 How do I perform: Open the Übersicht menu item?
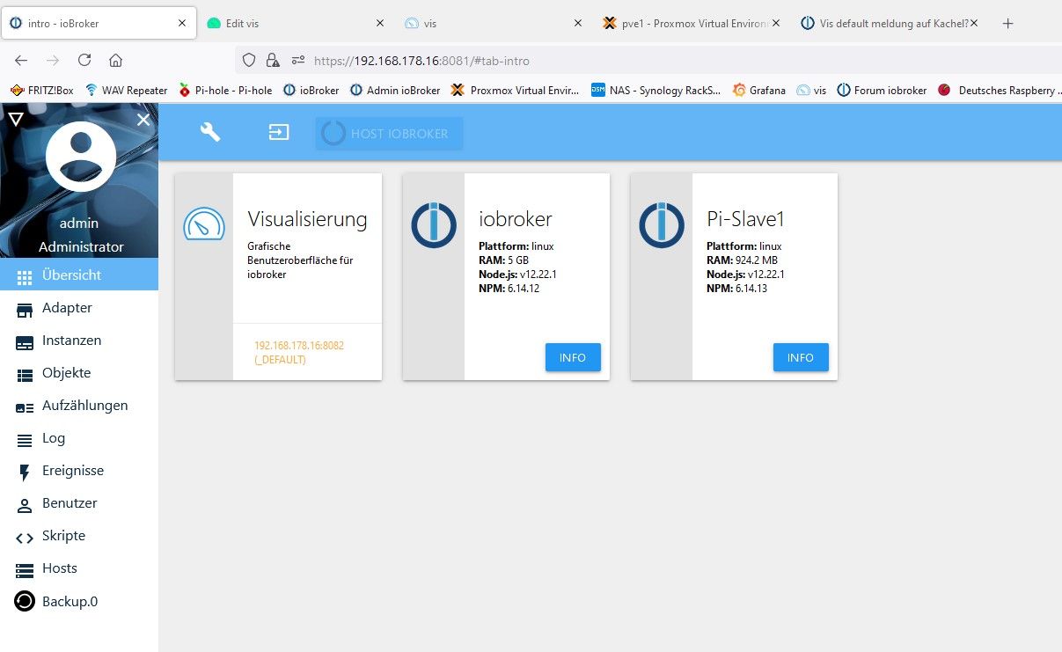coord(79,275)
